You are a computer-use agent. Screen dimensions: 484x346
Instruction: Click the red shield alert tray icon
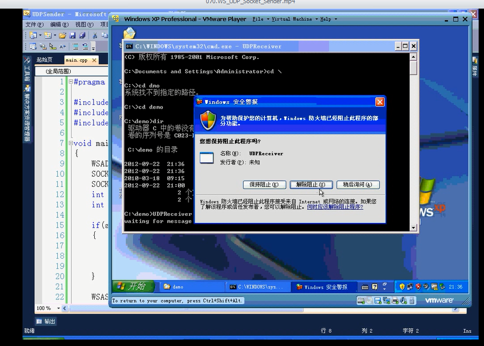(x=418, y=287)
